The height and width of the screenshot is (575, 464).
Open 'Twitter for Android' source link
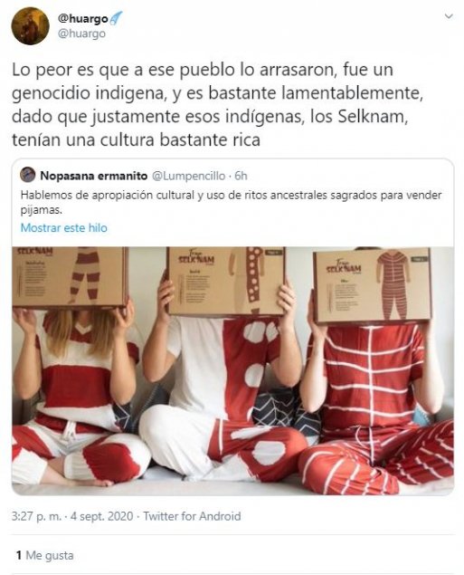click(192, 516)
